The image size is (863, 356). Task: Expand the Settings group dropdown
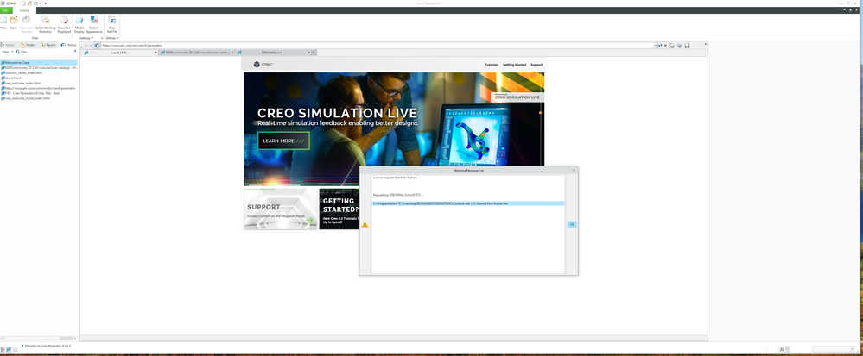pyautogui.click(x=86, y=38)
